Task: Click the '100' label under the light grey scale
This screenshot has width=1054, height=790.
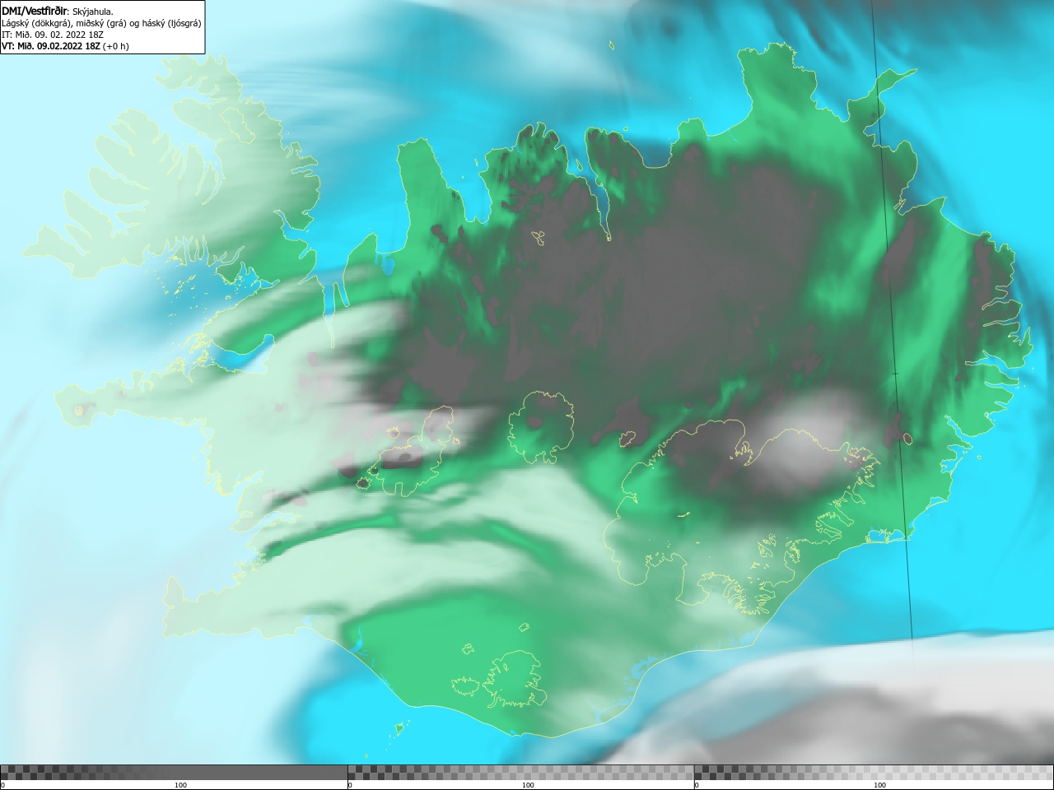Action: point(879,785)
